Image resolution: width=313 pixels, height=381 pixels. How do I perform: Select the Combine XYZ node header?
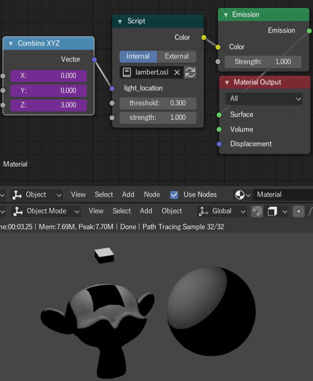pos(49,43)
